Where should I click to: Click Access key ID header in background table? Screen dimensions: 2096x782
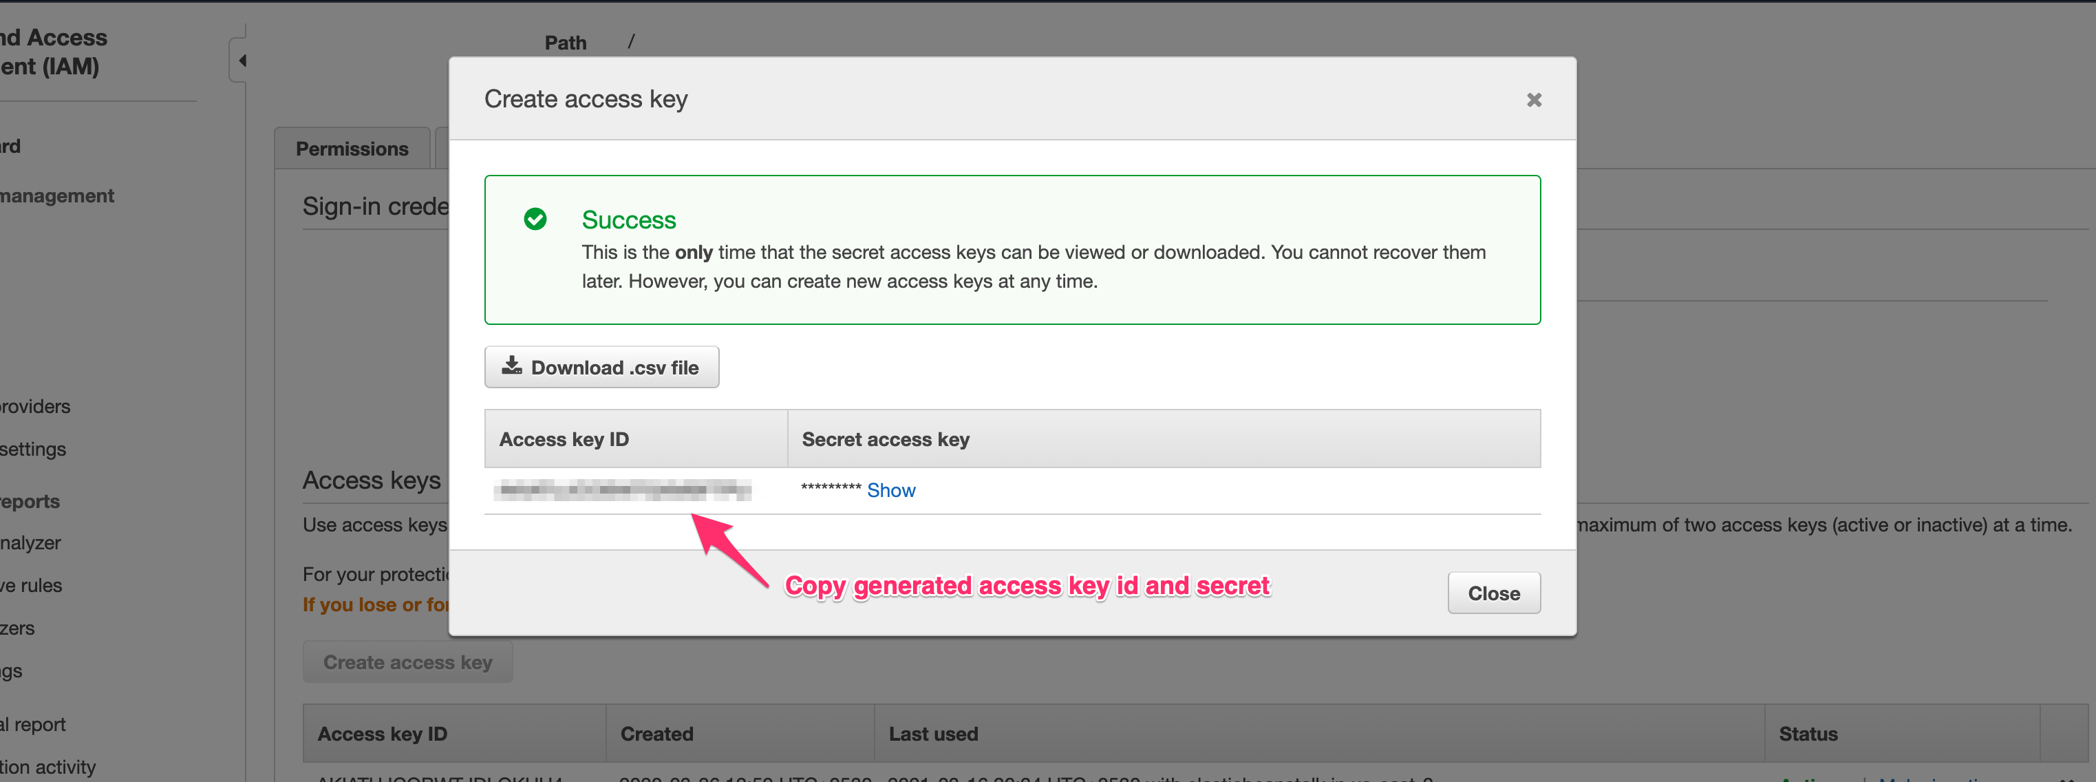(x=455, y=733)
